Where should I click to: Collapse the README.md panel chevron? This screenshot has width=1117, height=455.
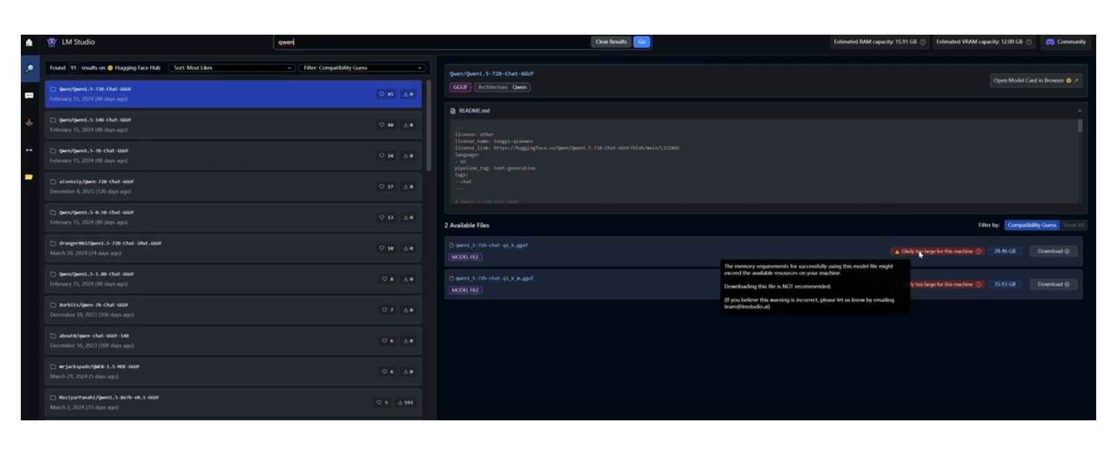click(1080, 111)
